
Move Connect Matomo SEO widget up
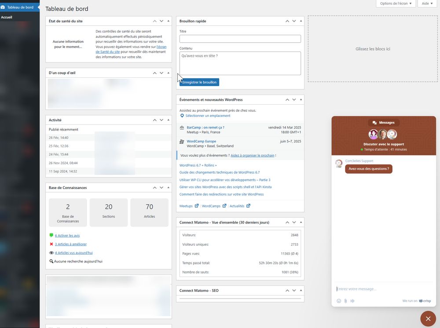click(287, 291)
